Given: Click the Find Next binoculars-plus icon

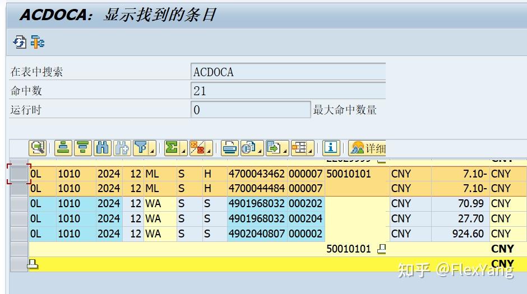Looking at the screenshot, I should [122, 148].
